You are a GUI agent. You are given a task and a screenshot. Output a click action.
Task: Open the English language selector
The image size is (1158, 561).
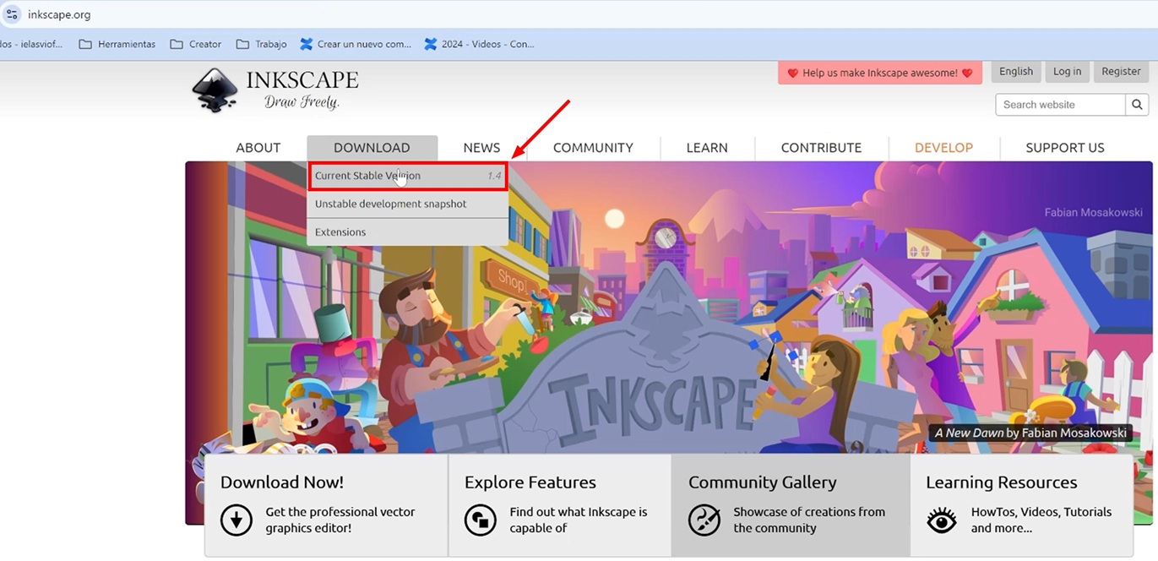tap(1015, 71)
